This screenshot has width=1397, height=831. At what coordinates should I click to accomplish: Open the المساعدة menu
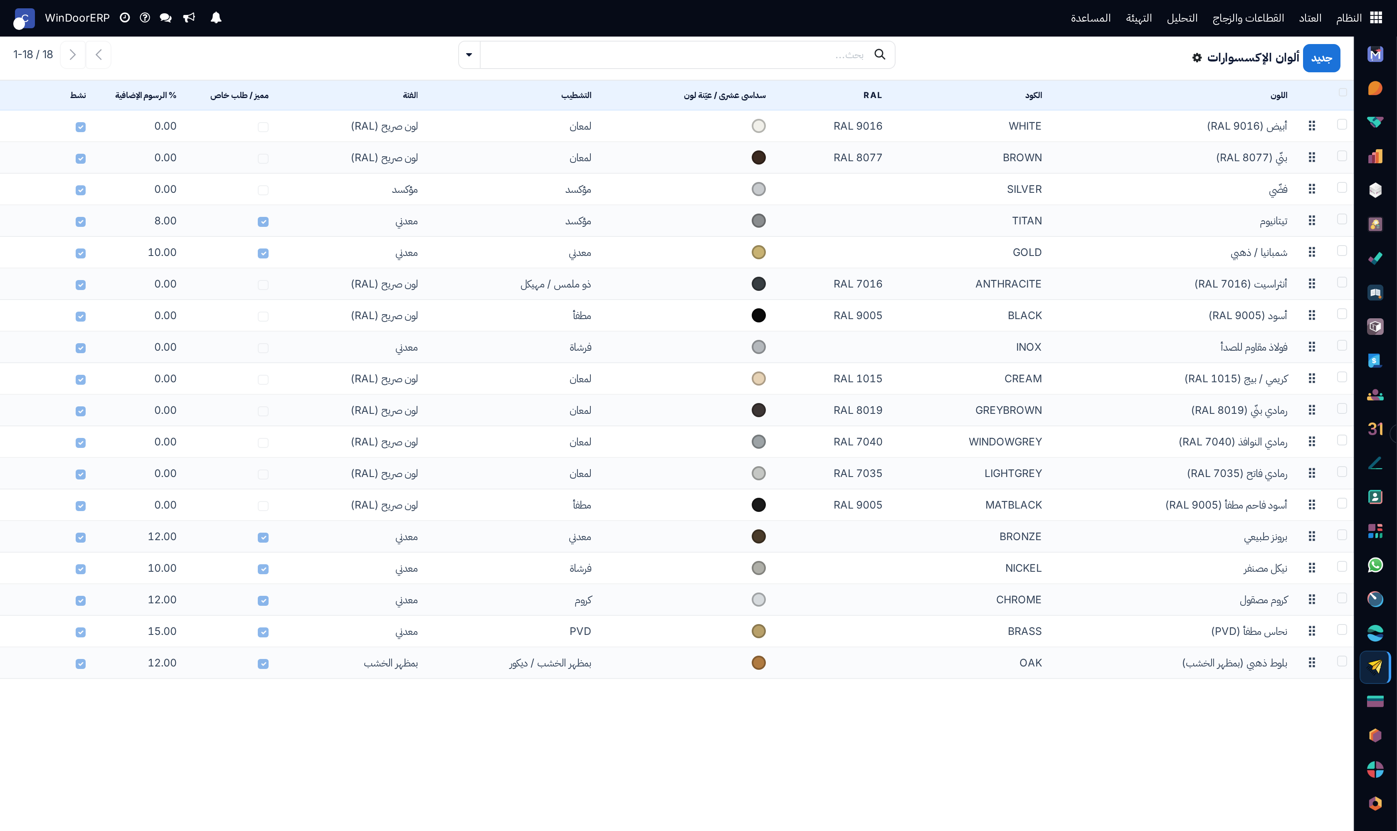click(x=1090, y=18)
